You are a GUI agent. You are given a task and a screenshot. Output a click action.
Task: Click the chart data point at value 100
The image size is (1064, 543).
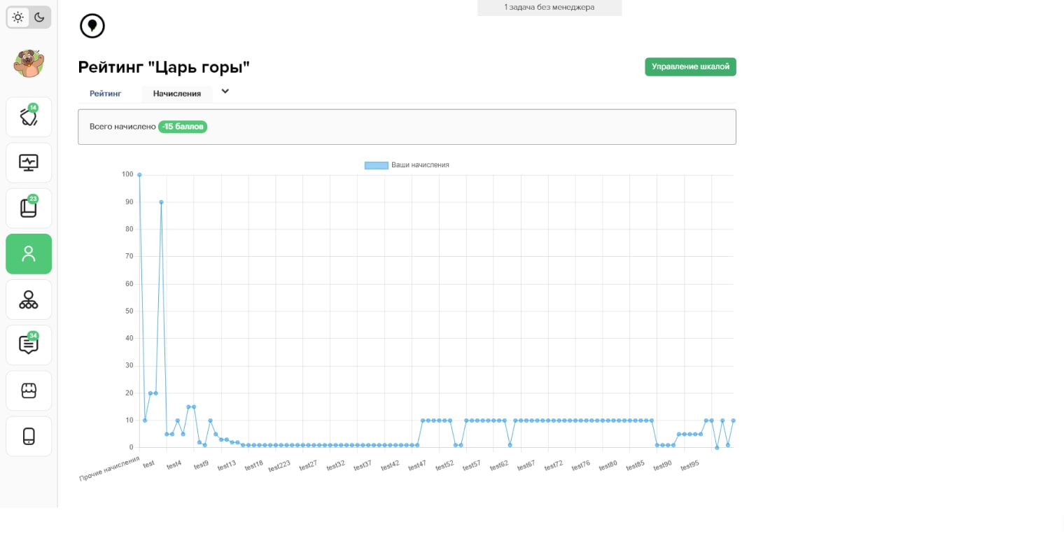coord(139,175)
